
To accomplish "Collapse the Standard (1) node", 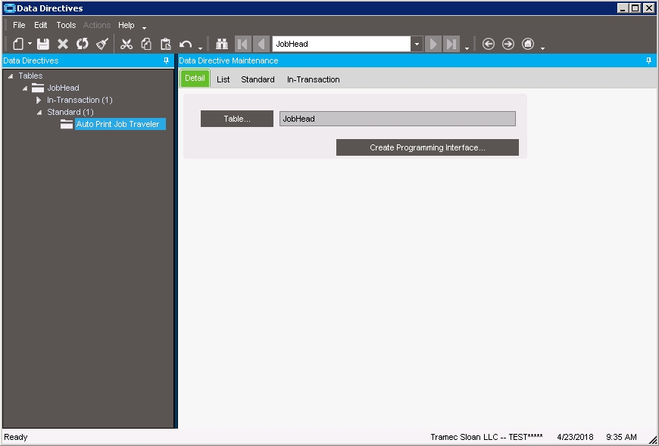I will (x=39, y=113).
